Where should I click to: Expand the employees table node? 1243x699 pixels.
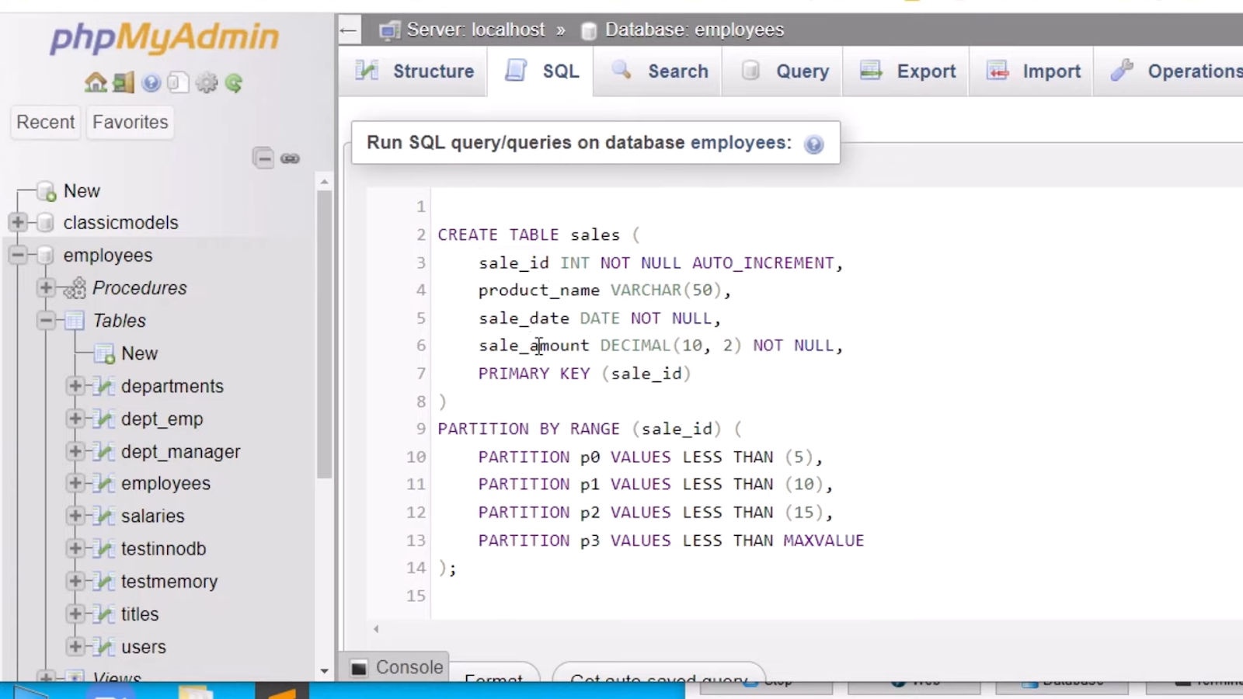tap(75, 483)
